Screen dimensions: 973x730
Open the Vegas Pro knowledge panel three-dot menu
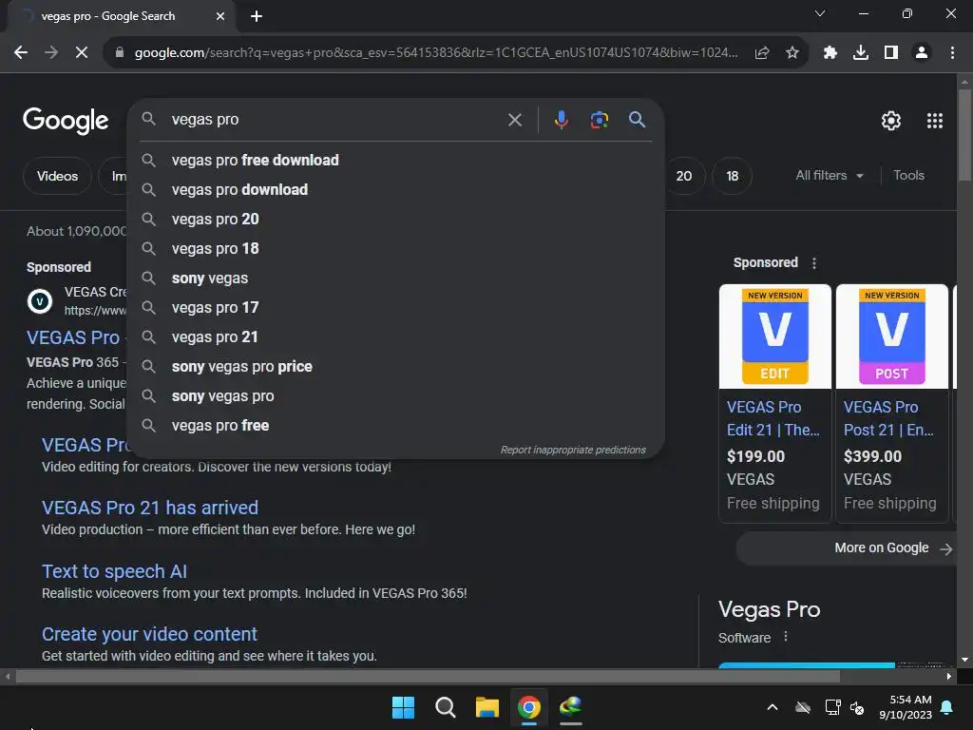pyautogui.click(x=786, y=637)
